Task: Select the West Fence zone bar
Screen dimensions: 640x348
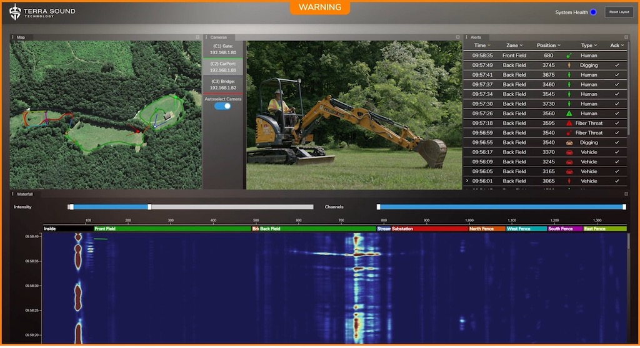Action: tap(526, 229)
